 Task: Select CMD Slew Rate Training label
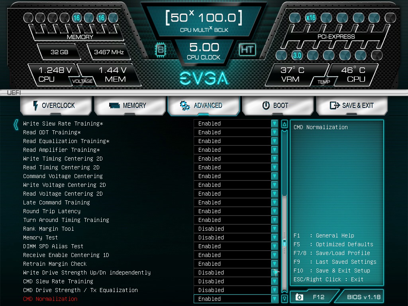tap(58, 281)
